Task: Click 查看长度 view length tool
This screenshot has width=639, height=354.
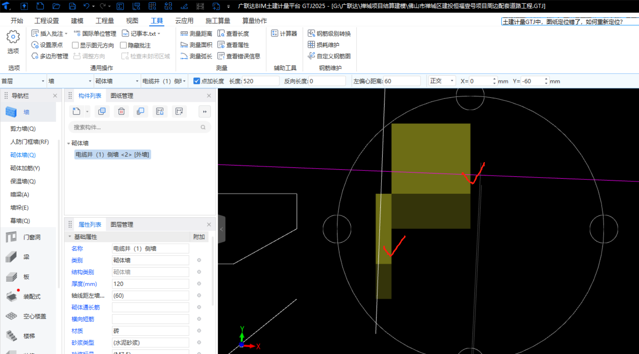Action: (233, 33)
